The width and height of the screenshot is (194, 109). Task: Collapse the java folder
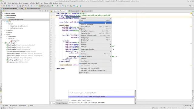pyautogui.click(x=5, y=22)
